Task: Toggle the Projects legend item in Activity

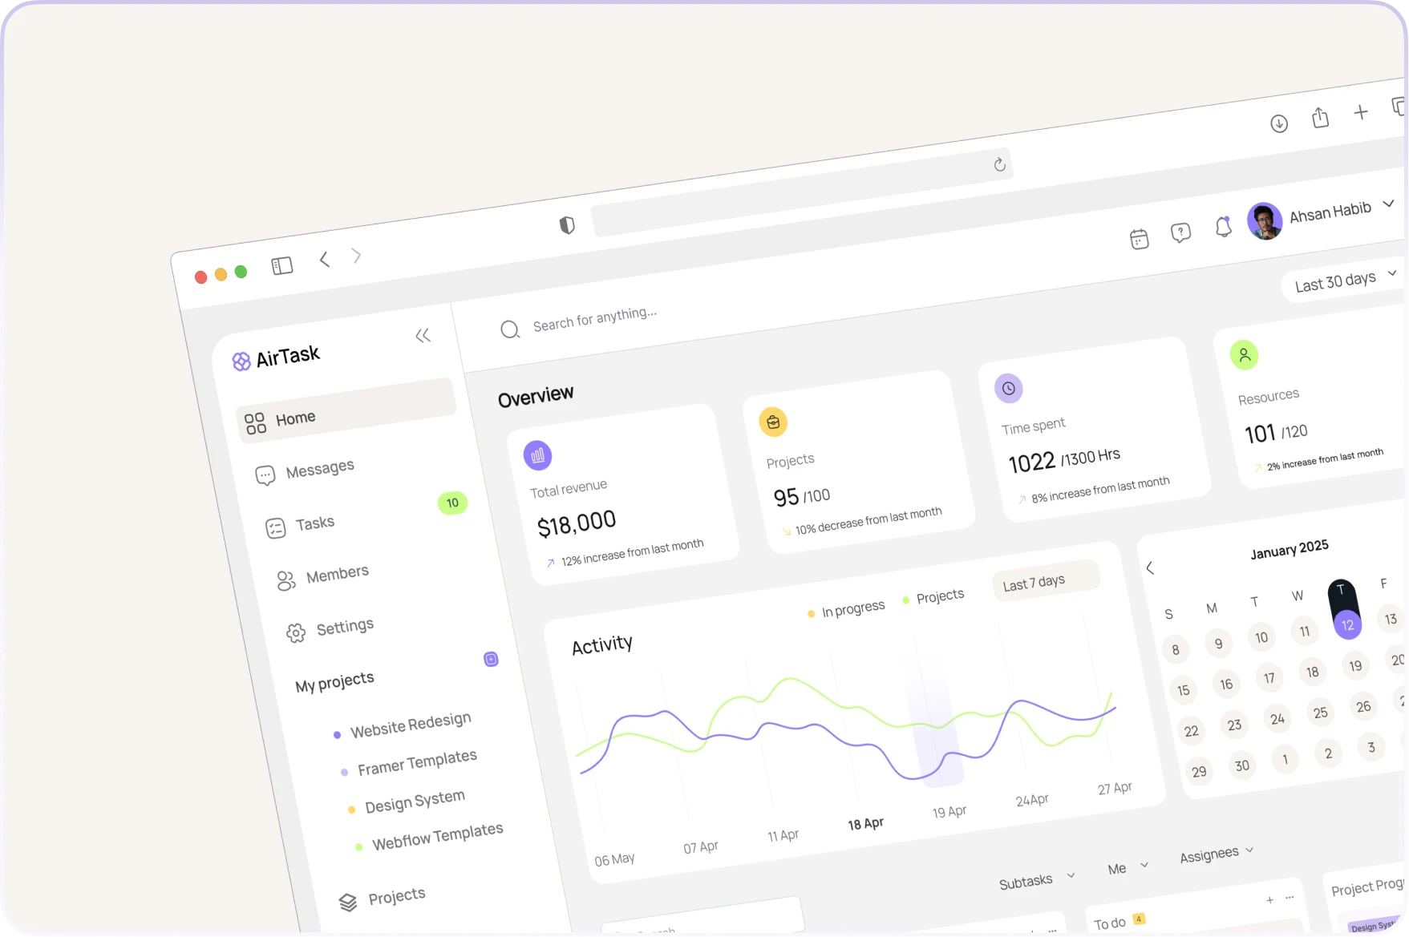Action: 933,597
